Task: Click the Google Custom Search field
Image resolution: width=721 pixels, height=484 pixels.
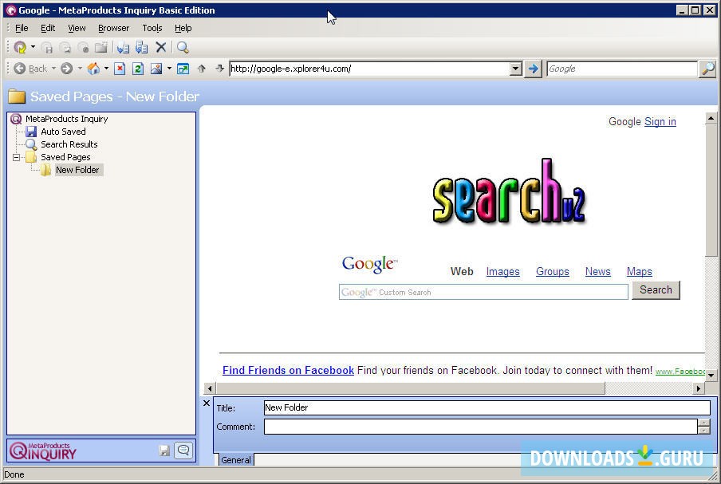Action: coord(483,292)
